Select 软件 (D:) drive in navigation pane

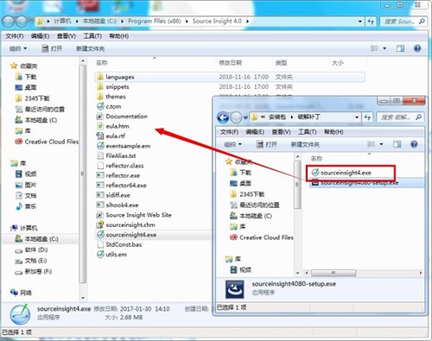(31, 249)
